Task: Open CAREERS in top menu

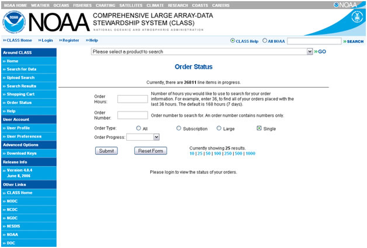Action: coord(221,5)
